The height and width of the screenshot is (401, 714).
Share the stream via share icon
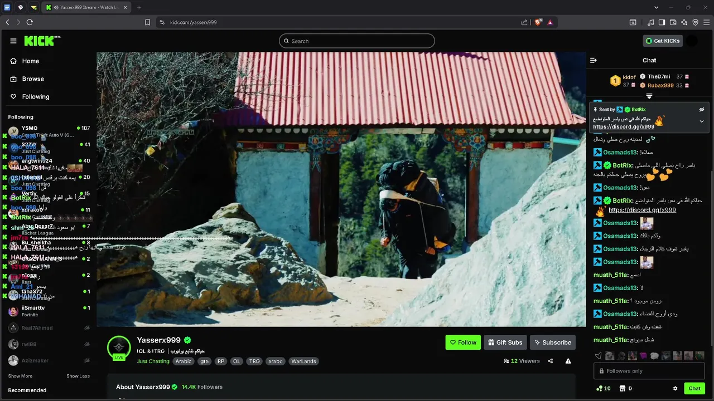point(551,361)
